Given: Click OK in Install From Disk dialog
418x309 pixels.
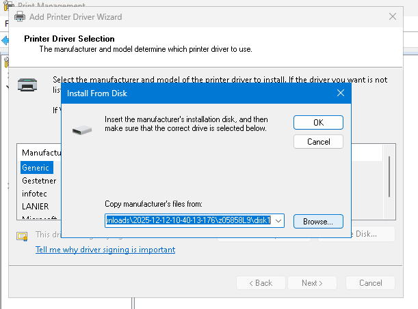Looking at the screenshot, I should (318, 123).
